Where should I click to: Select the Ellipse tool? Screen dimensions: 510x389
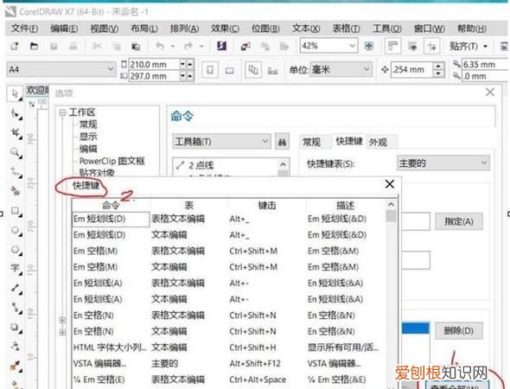[x=15, y=230]
